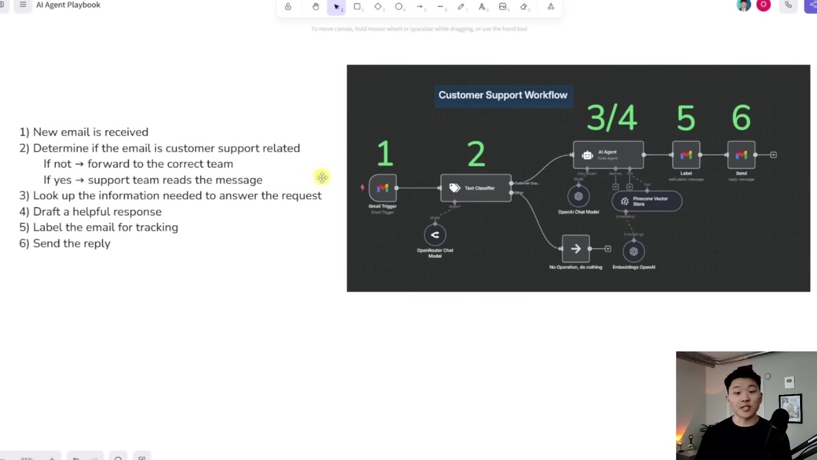The width and height of the screenshot is (817, 460).
Task: Click the Gmail Trigger node icon
Action: point(382,188)
